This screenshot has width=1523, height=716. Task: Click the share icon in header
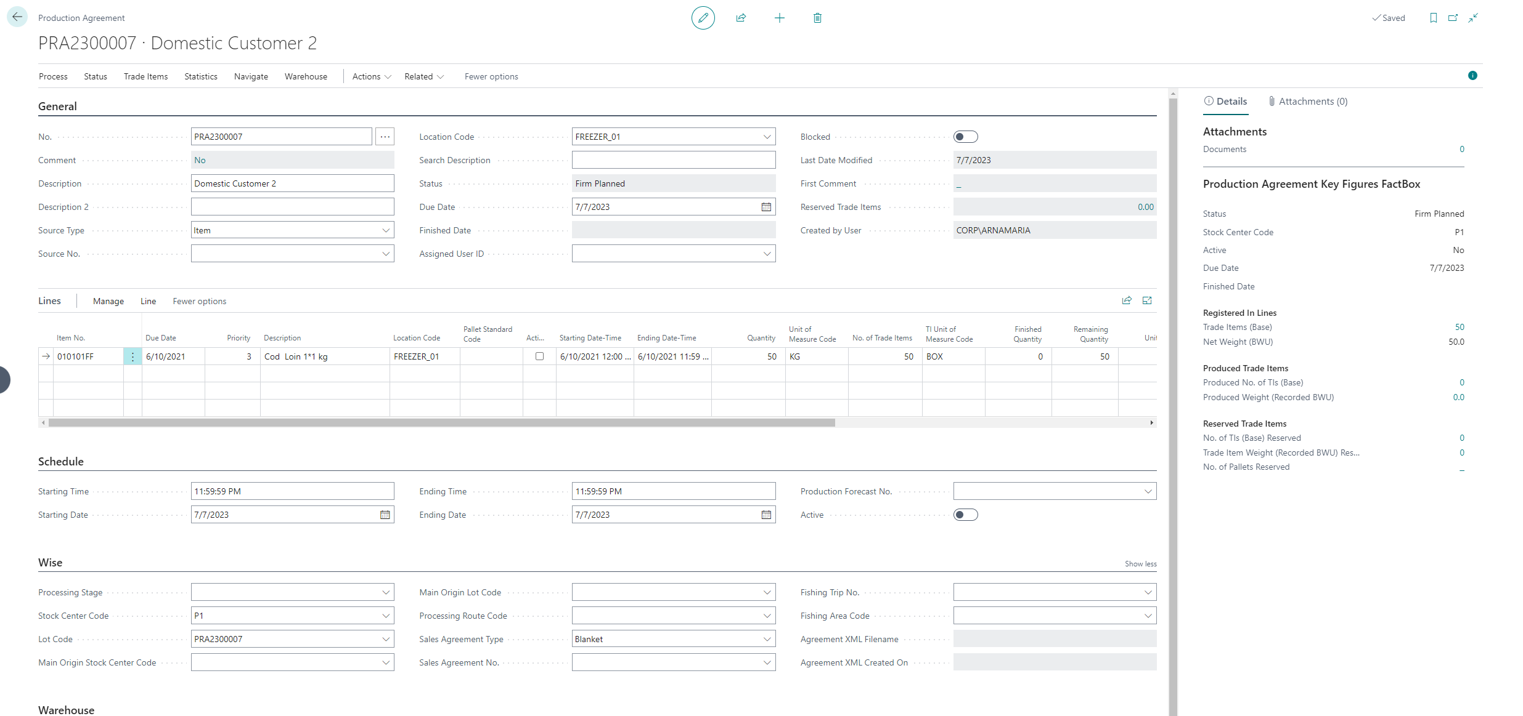click(741, 18)
